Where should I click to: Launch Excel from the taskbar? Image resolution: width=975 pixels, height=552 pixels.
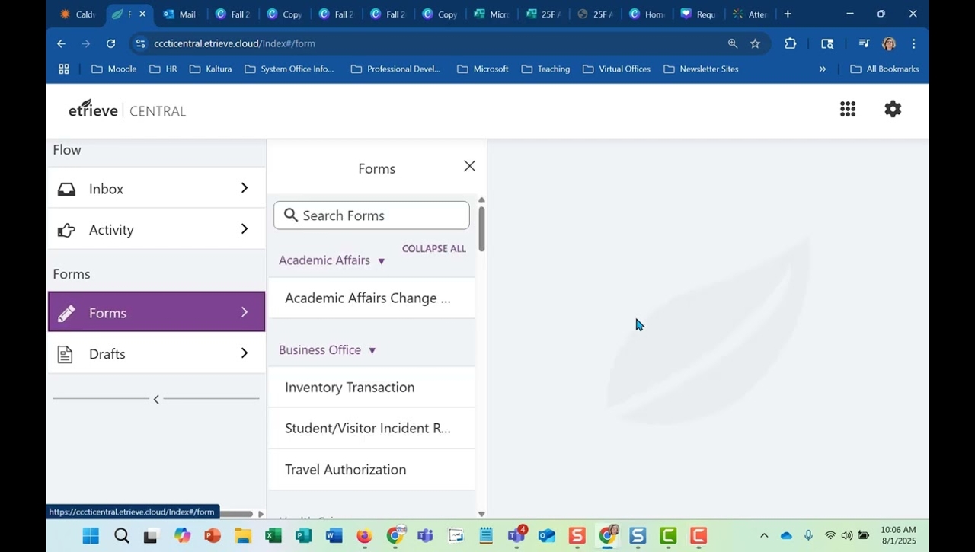pos(273,536)
